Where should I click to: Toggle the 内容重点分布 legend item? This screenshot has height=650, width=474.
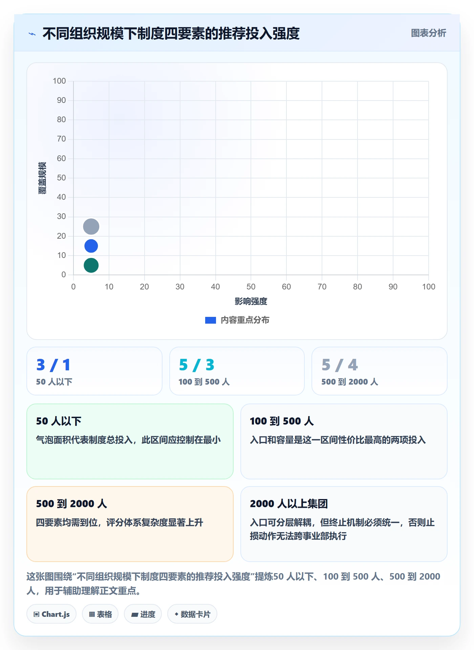[x=237, y=320]
